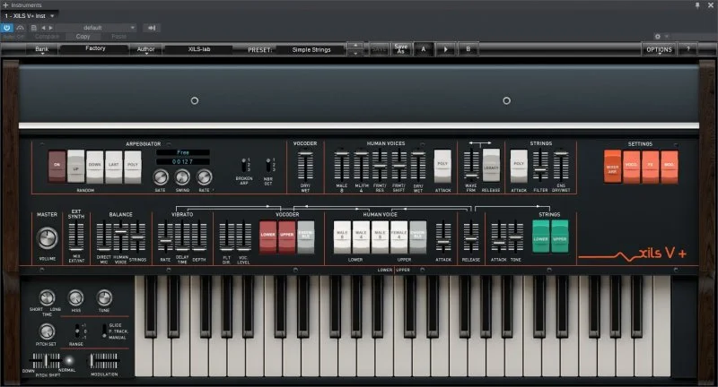Play the A/B compare arrow button

(445, 49)
